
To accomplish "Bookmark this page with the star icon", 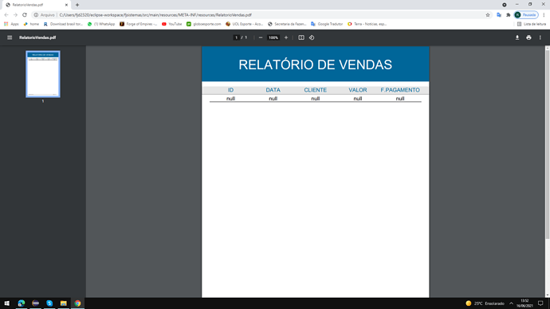I will point(488,15).
